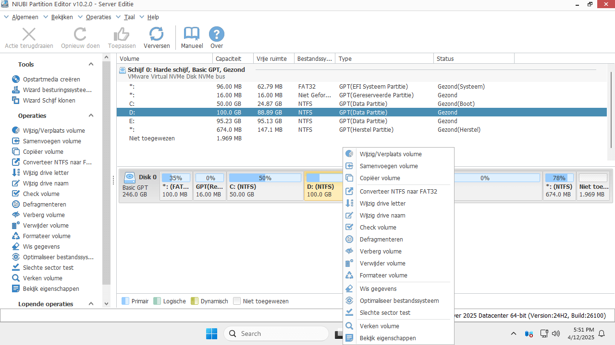The image size is (615, 345).
Task: Click Wizard Schijf klonen in sidebar
Action: coord(49,101)
